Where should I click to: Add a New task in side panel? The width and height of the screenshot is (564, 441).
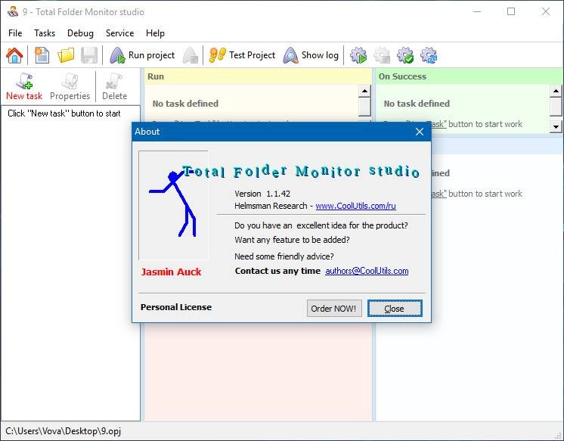click(x=24, y=86)
